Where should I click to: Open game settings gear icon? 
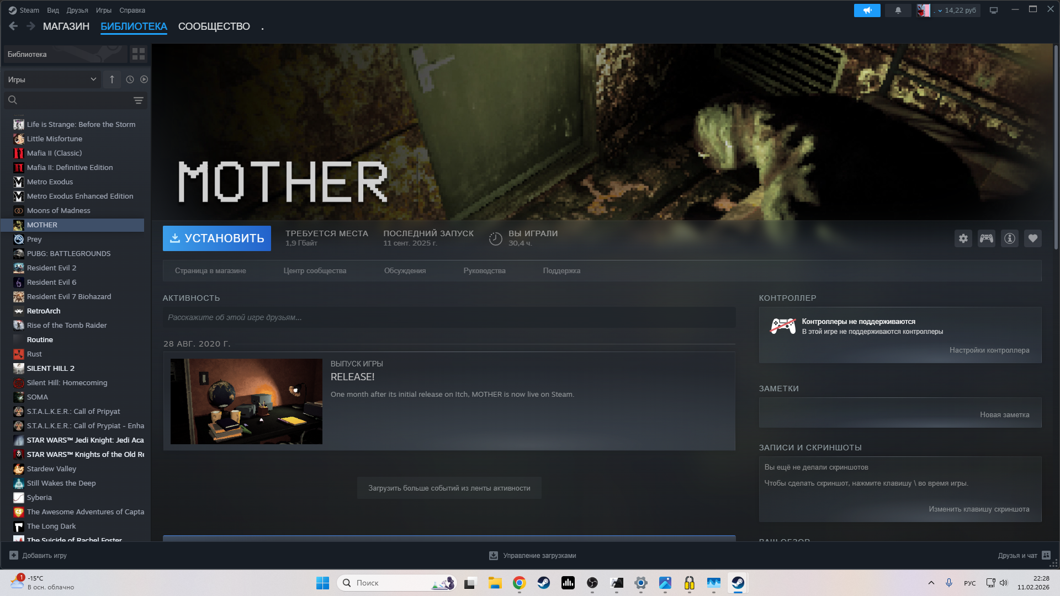pos(963,238)
